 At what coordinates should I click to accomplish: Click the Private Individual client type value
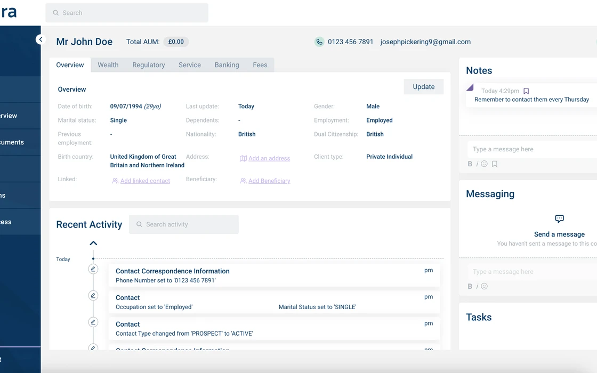pos(389,157)
